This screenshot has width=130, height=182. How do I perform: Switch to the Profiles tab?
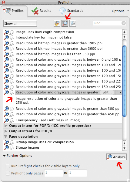point(14,11)
